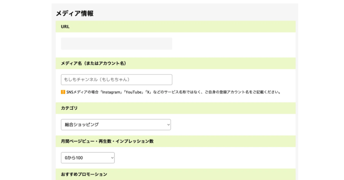Screen dimensions: 344x180
Task: Click the URL section header label
Action: (65, 27)
